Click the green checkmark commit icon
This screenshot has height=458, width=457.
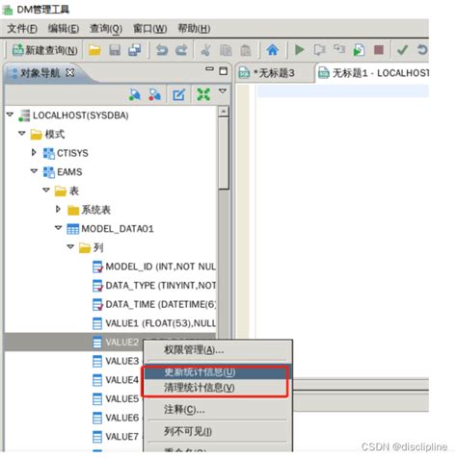[x=402, y=50]
